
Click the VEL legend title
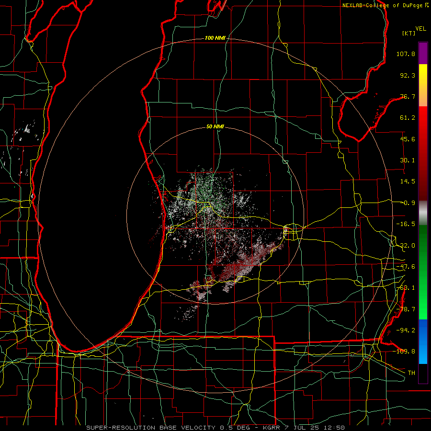[x=420, y=29]
